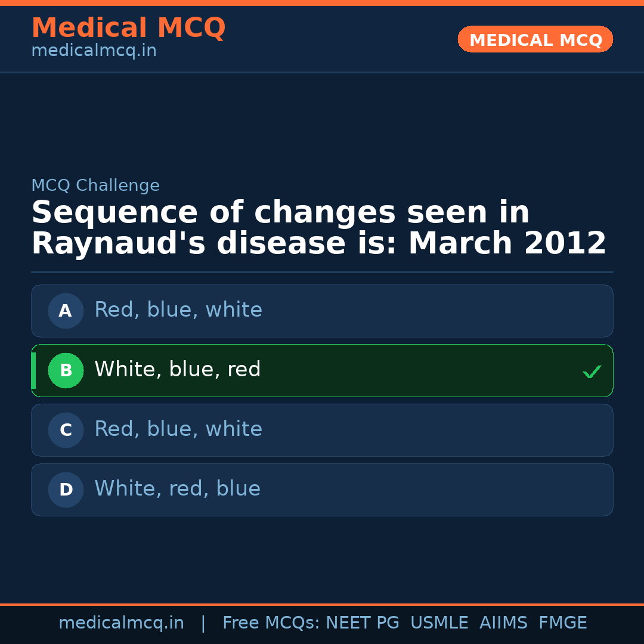
Task: Open the orange Medical MCQ header title
Action: [x=128, y=28]
